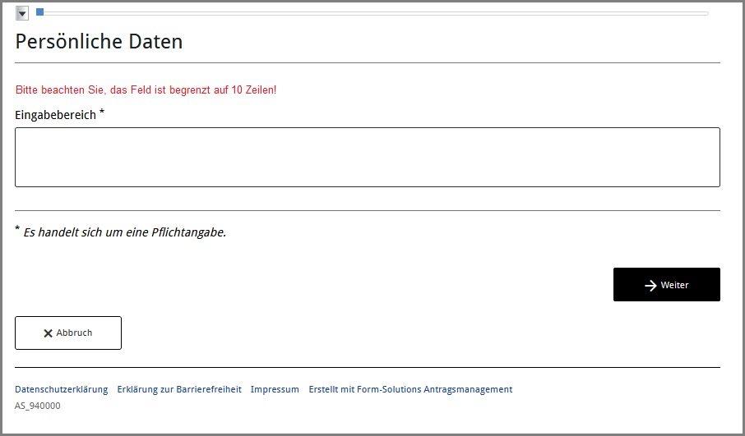Click the AS_940000 form ID text

coord(37,406)
